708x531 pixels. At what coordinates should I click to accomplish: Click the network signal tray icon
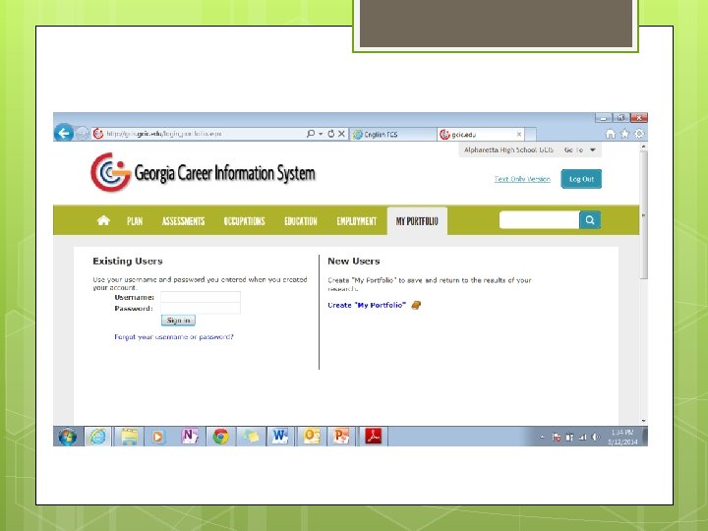point(583,437)
